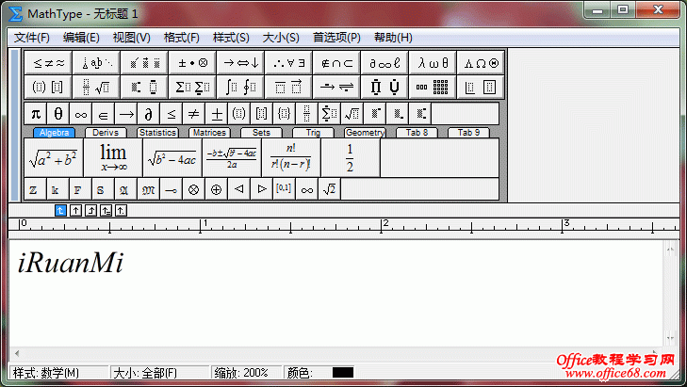Select the right-justified tab stop
Screen dimensions: 687x387
point(90,211)
